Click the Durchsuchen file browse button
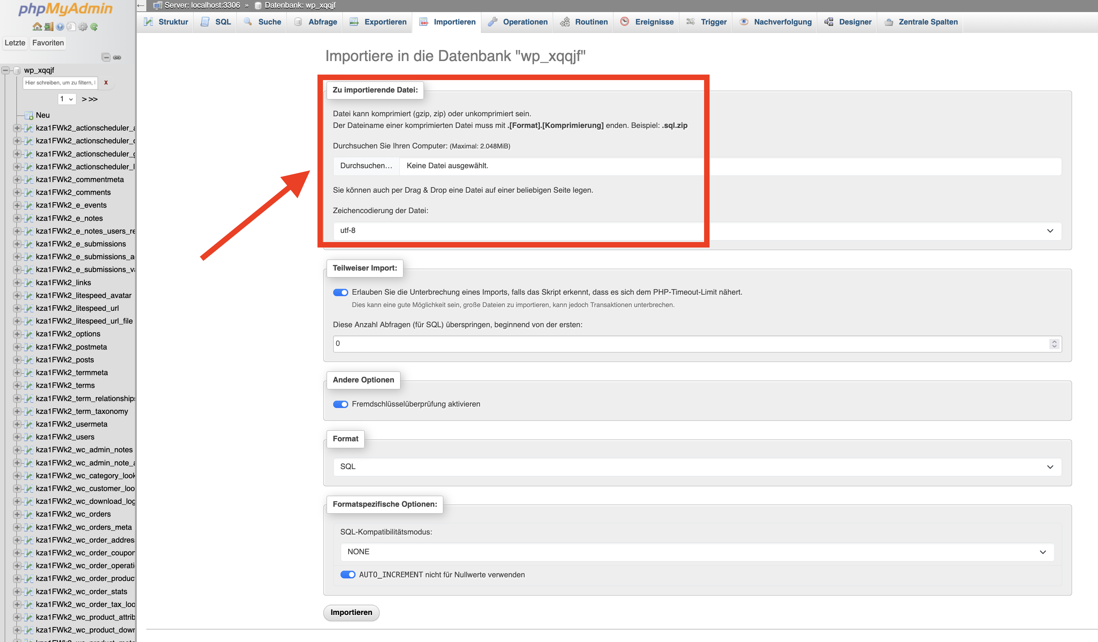 point(366,166)
